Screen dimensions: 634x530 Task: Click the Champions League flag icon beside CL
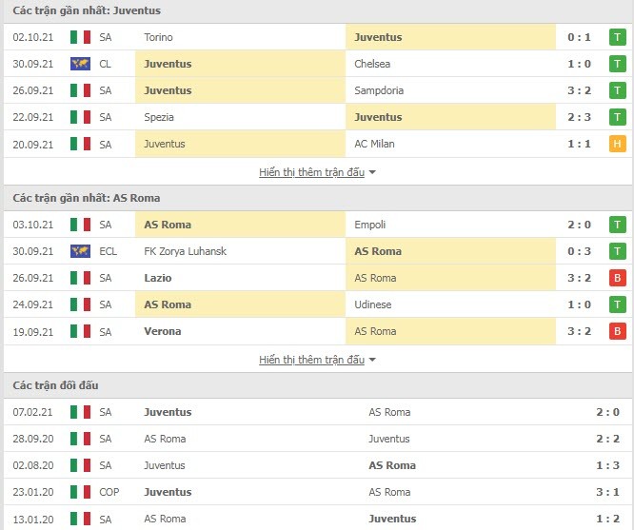click(x=80, y=64)
